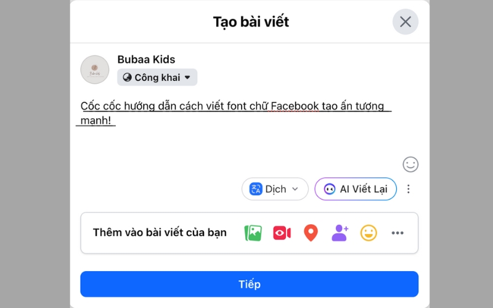Add a photo to the post
Image resolution: width=493 pixels, height=308 pixels.
pyautogui.click(x=253, y=233)
